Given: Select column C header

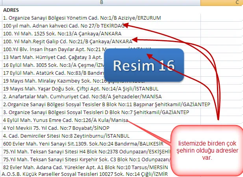Looking at the screenshot, I should pos(221,3).
